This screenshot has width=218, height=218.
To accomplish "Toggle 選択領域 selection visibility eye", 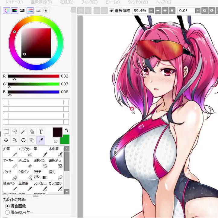I will [111, 11].
